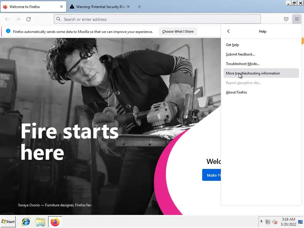Click the Save to Pocket icon

click(286, 19)
